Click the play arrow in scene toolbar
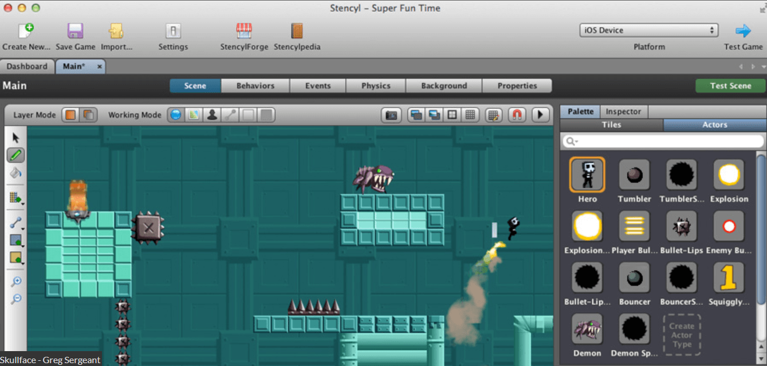 (x=540, y=115)
